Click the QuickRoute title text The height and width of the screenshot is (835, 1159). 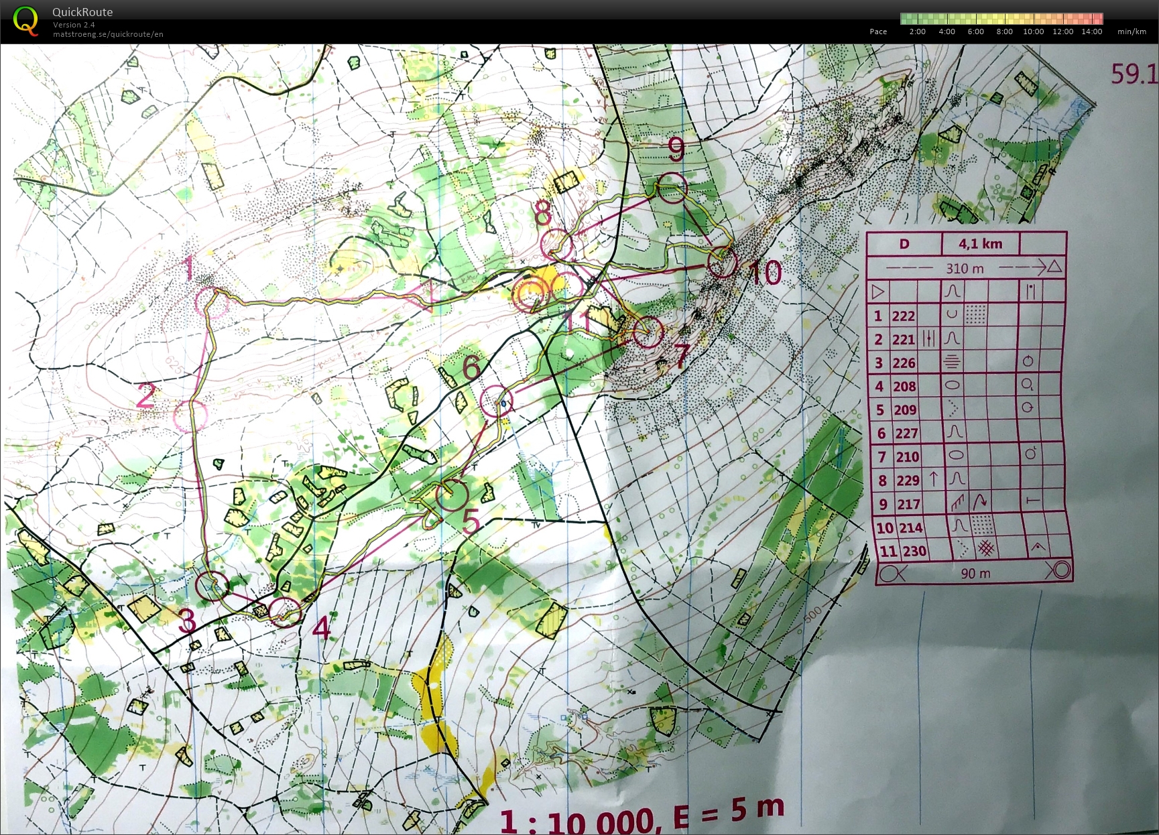coord(82,12)
